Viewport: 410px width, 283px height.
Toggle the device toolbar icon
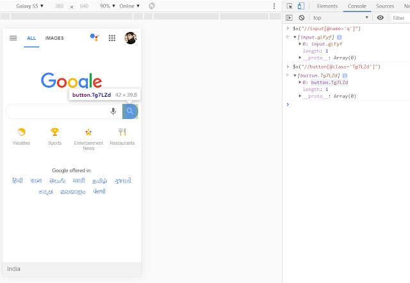(x=301, y=6)
